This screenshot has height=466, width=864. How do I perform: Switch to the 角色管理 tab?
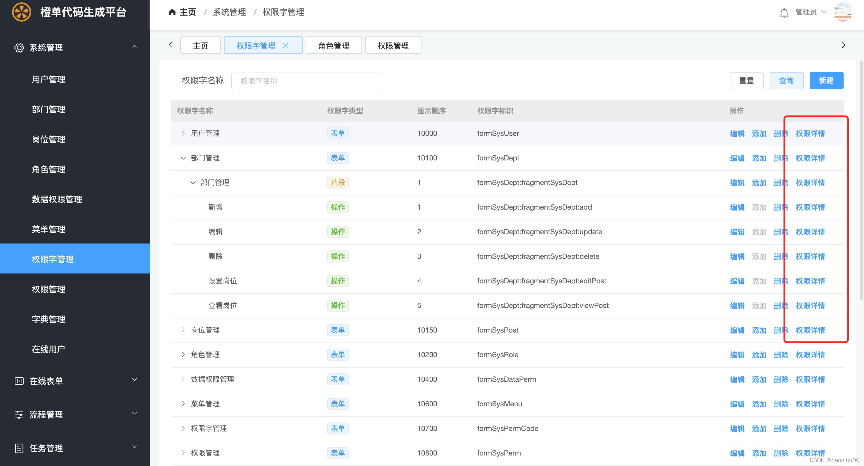point(334,45)
